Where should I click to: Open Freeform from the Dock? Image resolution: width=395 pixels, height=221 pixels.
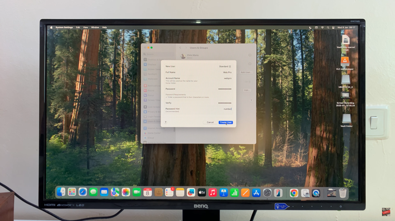click(x=191, y=192)
